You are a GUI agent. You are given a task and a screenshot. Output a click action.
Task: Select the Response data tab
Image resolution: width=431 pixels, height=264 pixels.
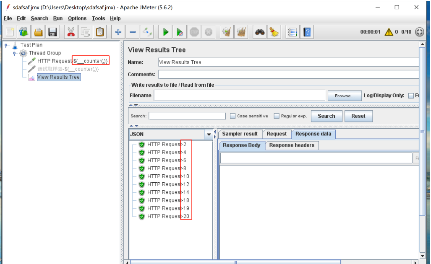click(313, 134)
